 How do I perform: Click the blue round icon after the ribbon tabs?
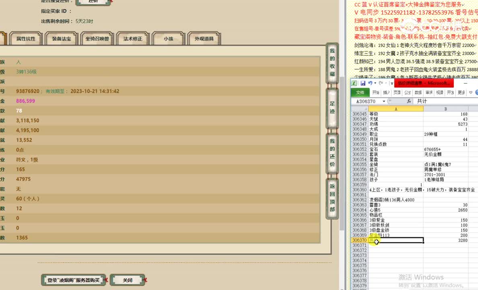(477, 93)
